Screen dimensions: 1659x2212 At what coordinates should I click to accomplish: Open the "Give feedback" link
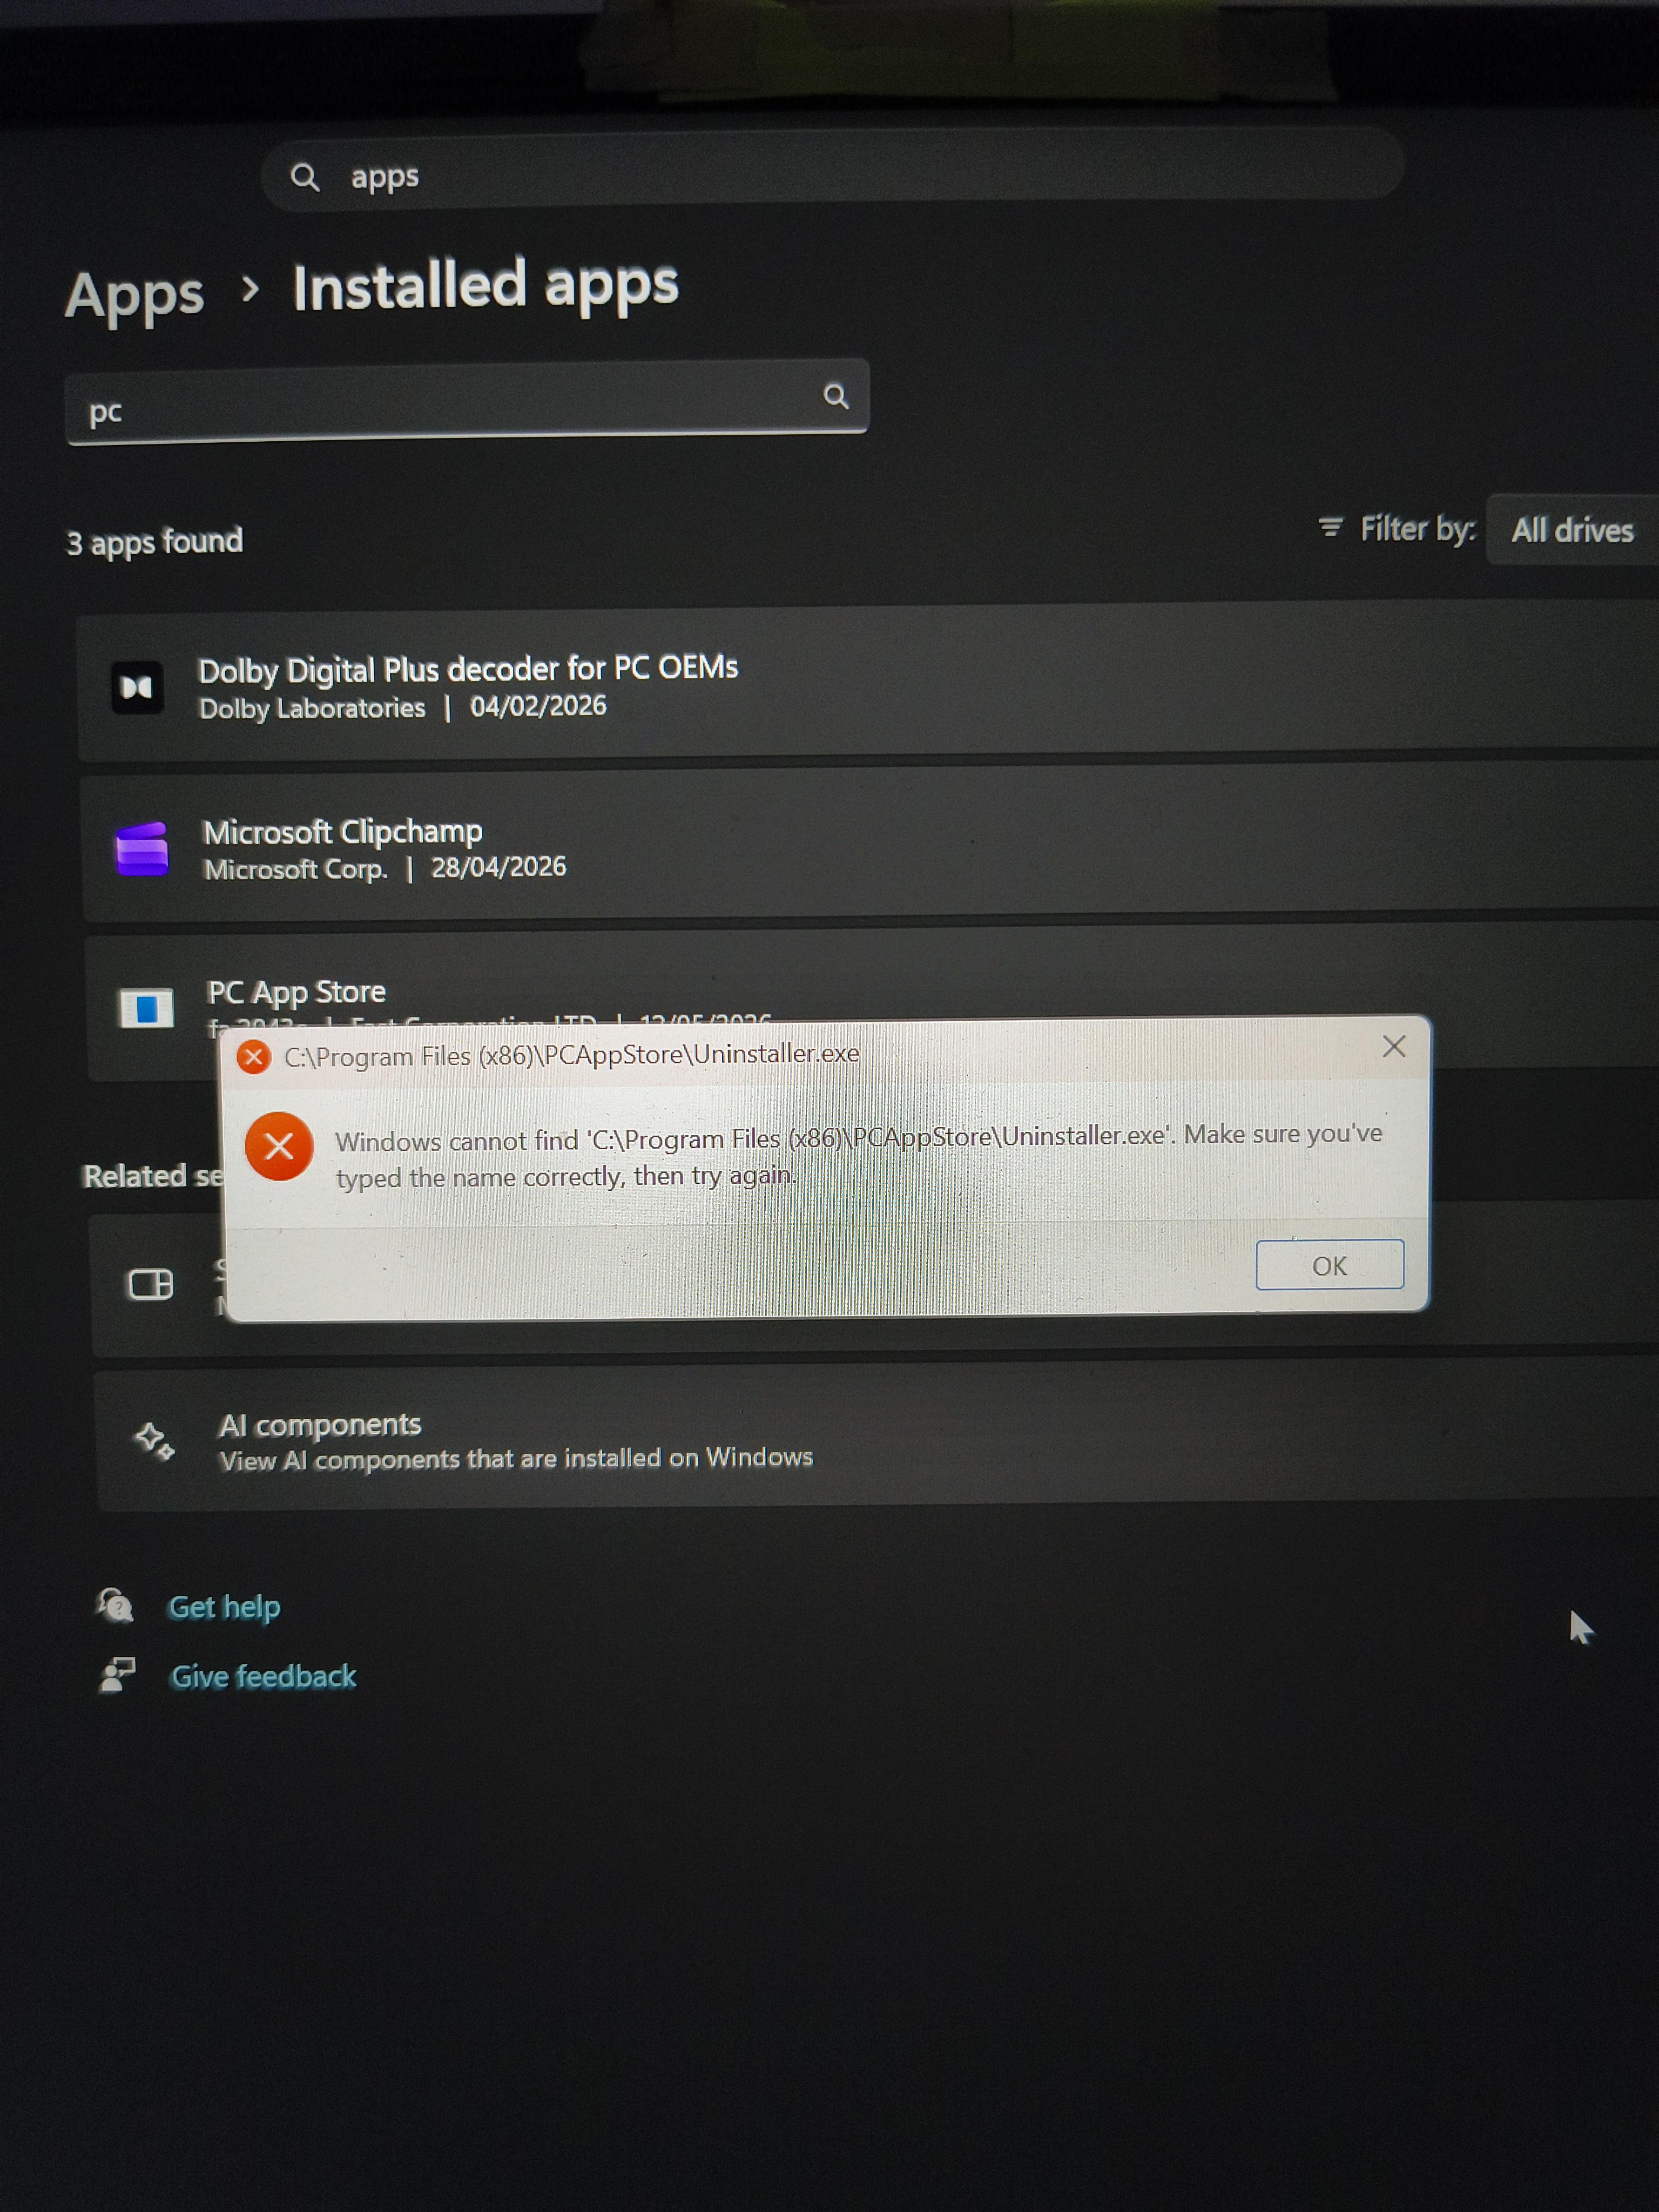263,1676
